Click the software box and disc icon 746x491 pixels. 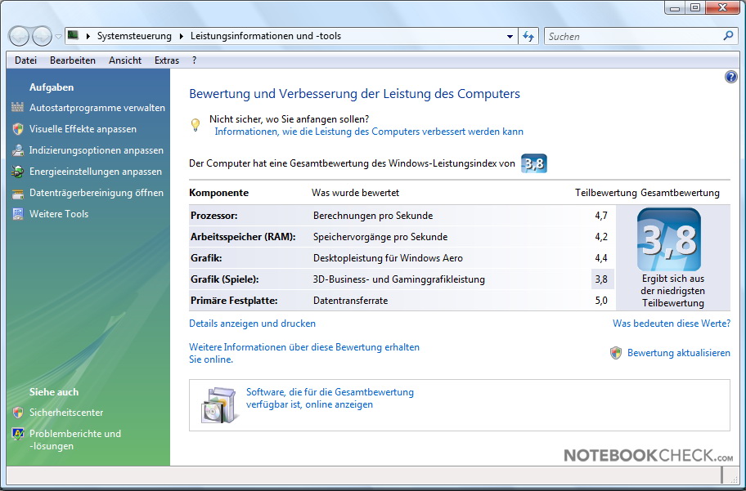pyautogui.click(x=218, y=405)
